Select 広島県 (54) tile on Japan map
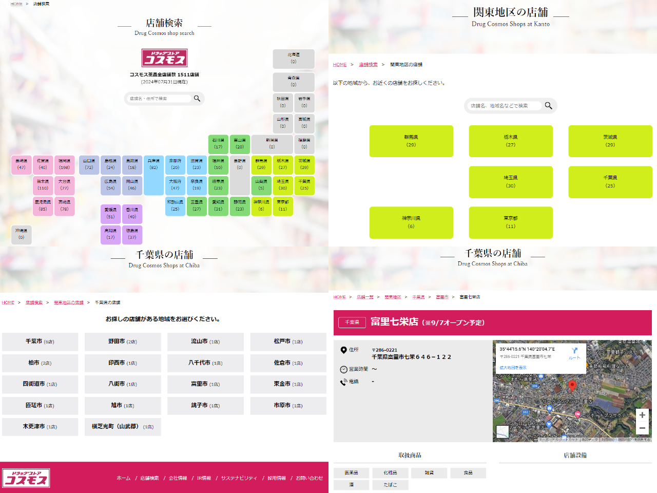Viewport: 657px width, 493px height. coord(110,185)
